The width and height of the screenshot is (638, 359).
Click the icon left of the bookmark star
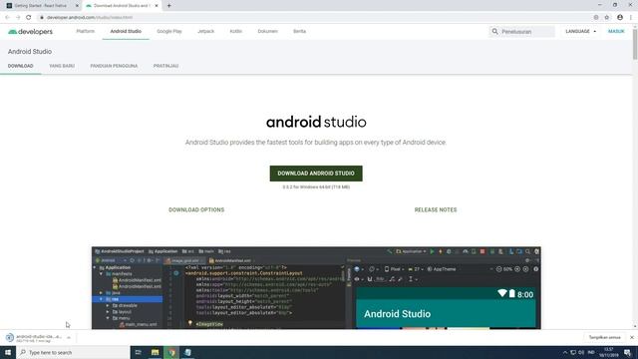596,18
